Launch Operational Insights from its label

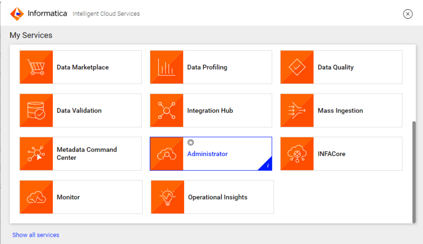(x=218, y=197)
